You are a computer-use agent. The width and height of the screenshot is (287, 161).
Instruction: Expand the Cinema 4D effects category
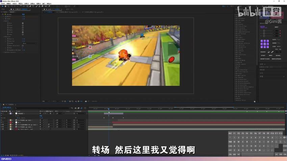point(235,62)
